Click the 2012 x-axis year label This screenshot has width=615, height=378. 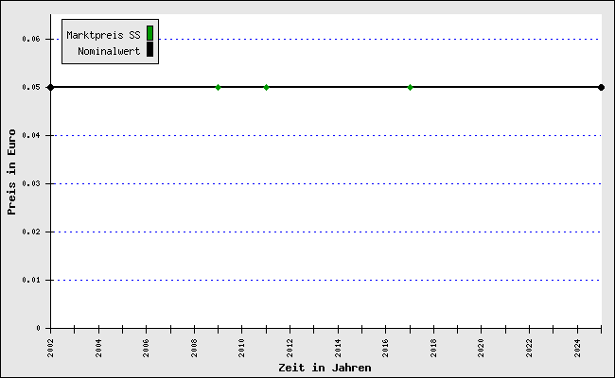[290, 347]
